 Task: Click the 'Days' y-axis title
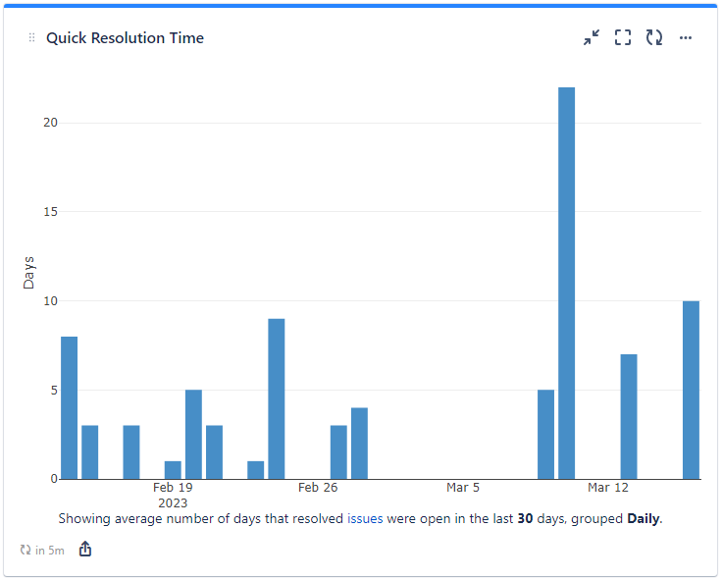(x=29, y=272)
